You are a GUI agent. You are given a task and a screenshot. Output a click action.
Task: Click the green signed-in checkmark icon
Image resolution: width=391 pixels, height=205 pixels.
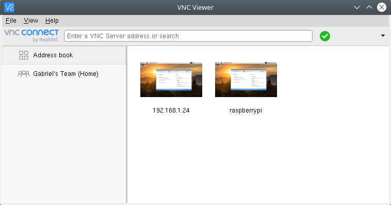pos(325,36)
